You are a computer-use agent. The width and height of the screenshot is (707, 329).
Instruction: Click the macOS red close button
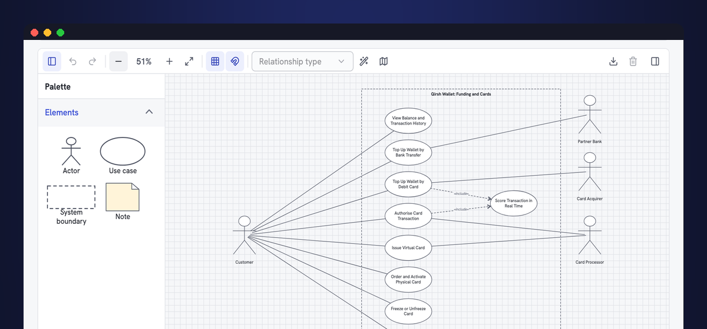[34, 33]
